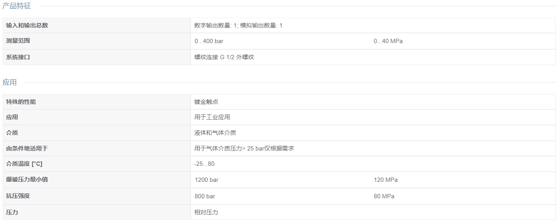Select the 特殊的性能 row label

(21, 102)
